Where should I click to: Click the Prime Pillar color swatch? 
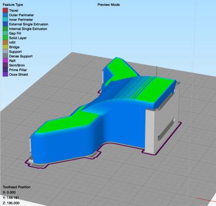[5, 70]
